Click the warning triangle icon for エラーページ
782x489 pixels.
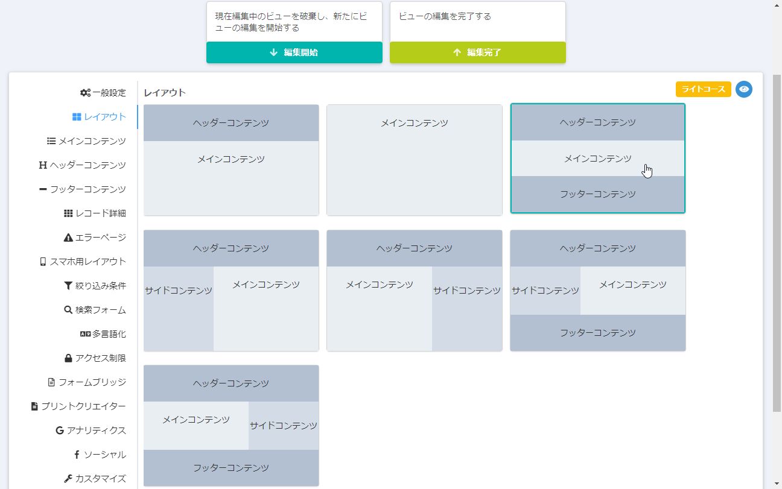tap(68, 238)
